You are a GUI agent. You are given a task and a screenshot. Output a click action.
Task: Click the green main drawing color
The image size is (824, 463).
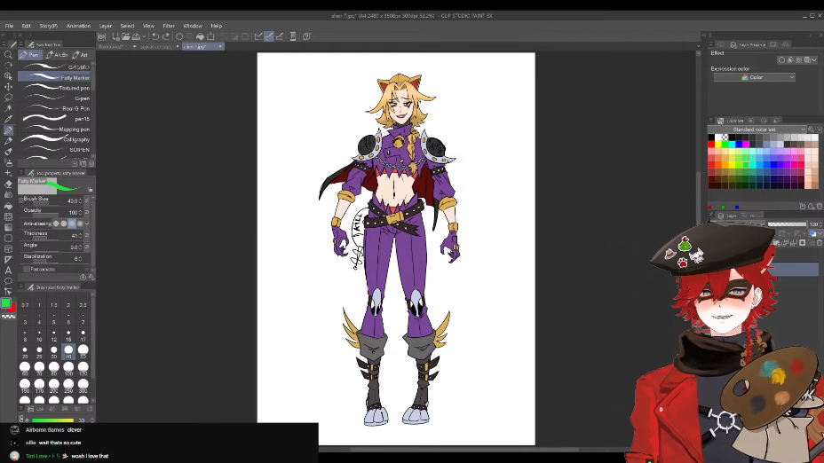(x=5, y=303)
